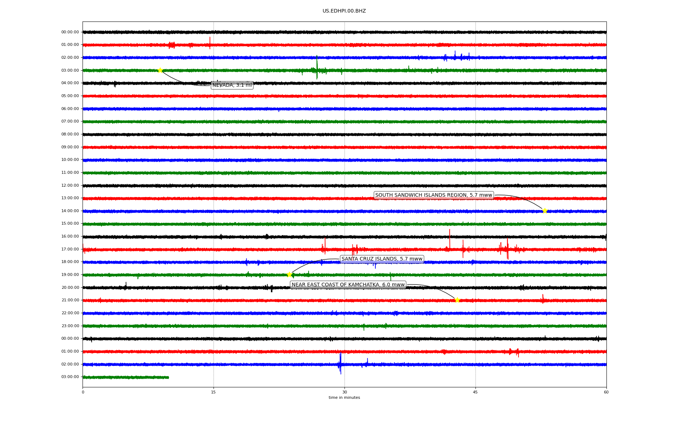Viewport: 689px width, 430px height.
Task: Click the Kamchatka earthquake star marker
Action: [457, 300]
